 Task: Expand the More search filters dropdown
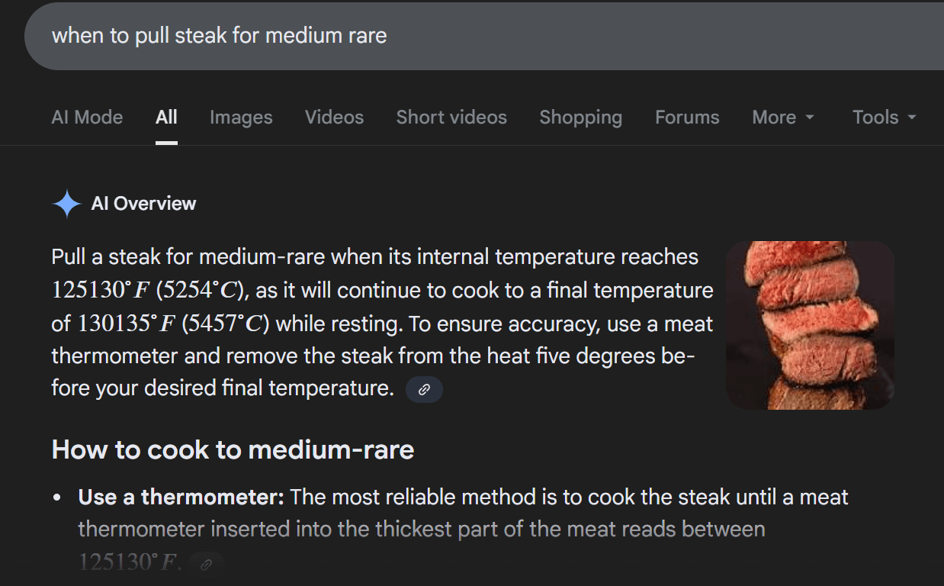pos(783,118)
